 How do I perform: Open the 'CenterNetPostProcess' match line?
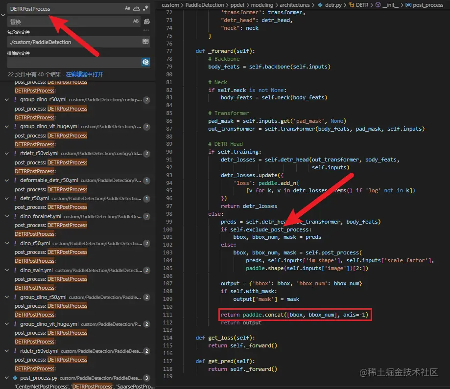85,386
